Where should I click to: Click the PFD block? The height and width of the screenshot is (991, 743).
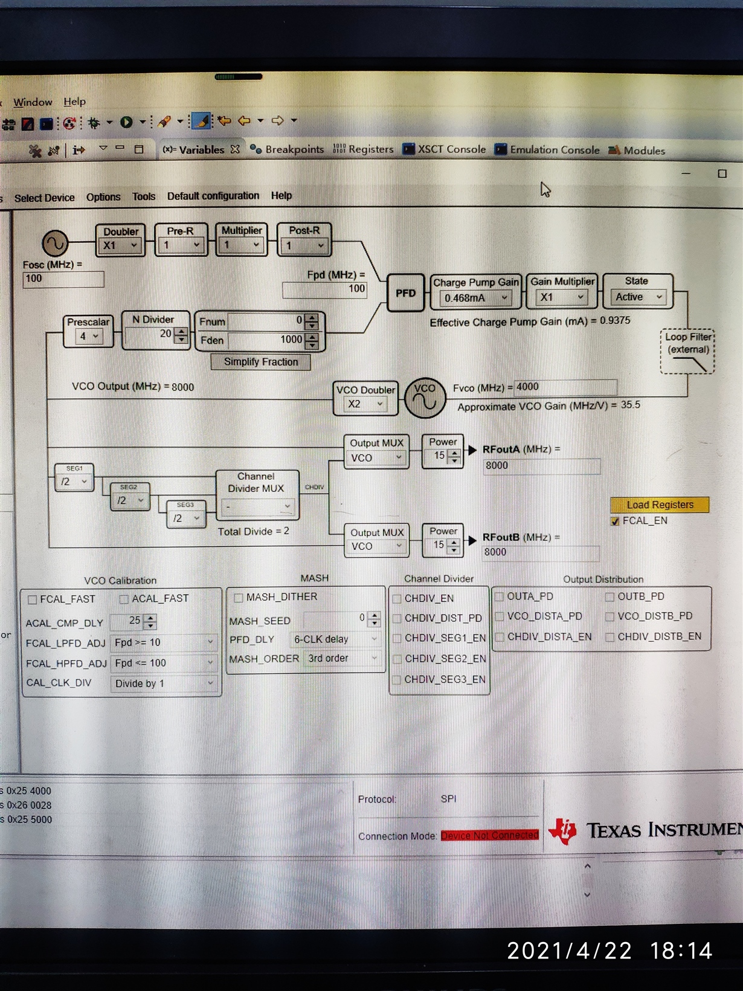coord(405,293)
